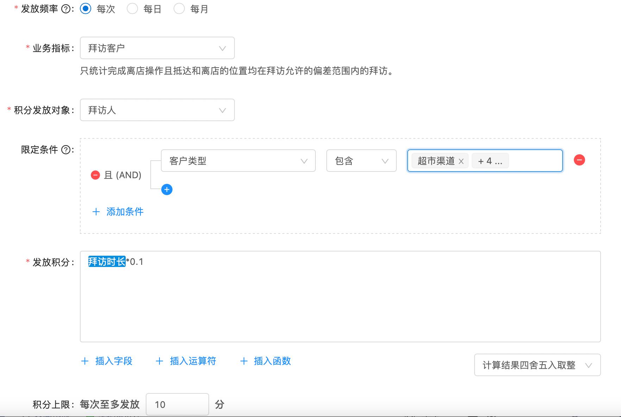Remove the 超市渠道 tag
This screenshot has width=621, height=417.
pos(461,161)
